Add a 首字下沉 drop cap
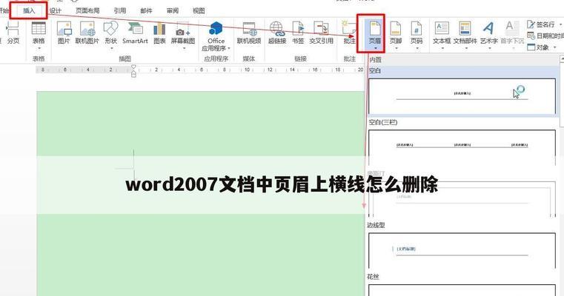The height and width of the screenshot is (296, 564). [x=512, y=33]
